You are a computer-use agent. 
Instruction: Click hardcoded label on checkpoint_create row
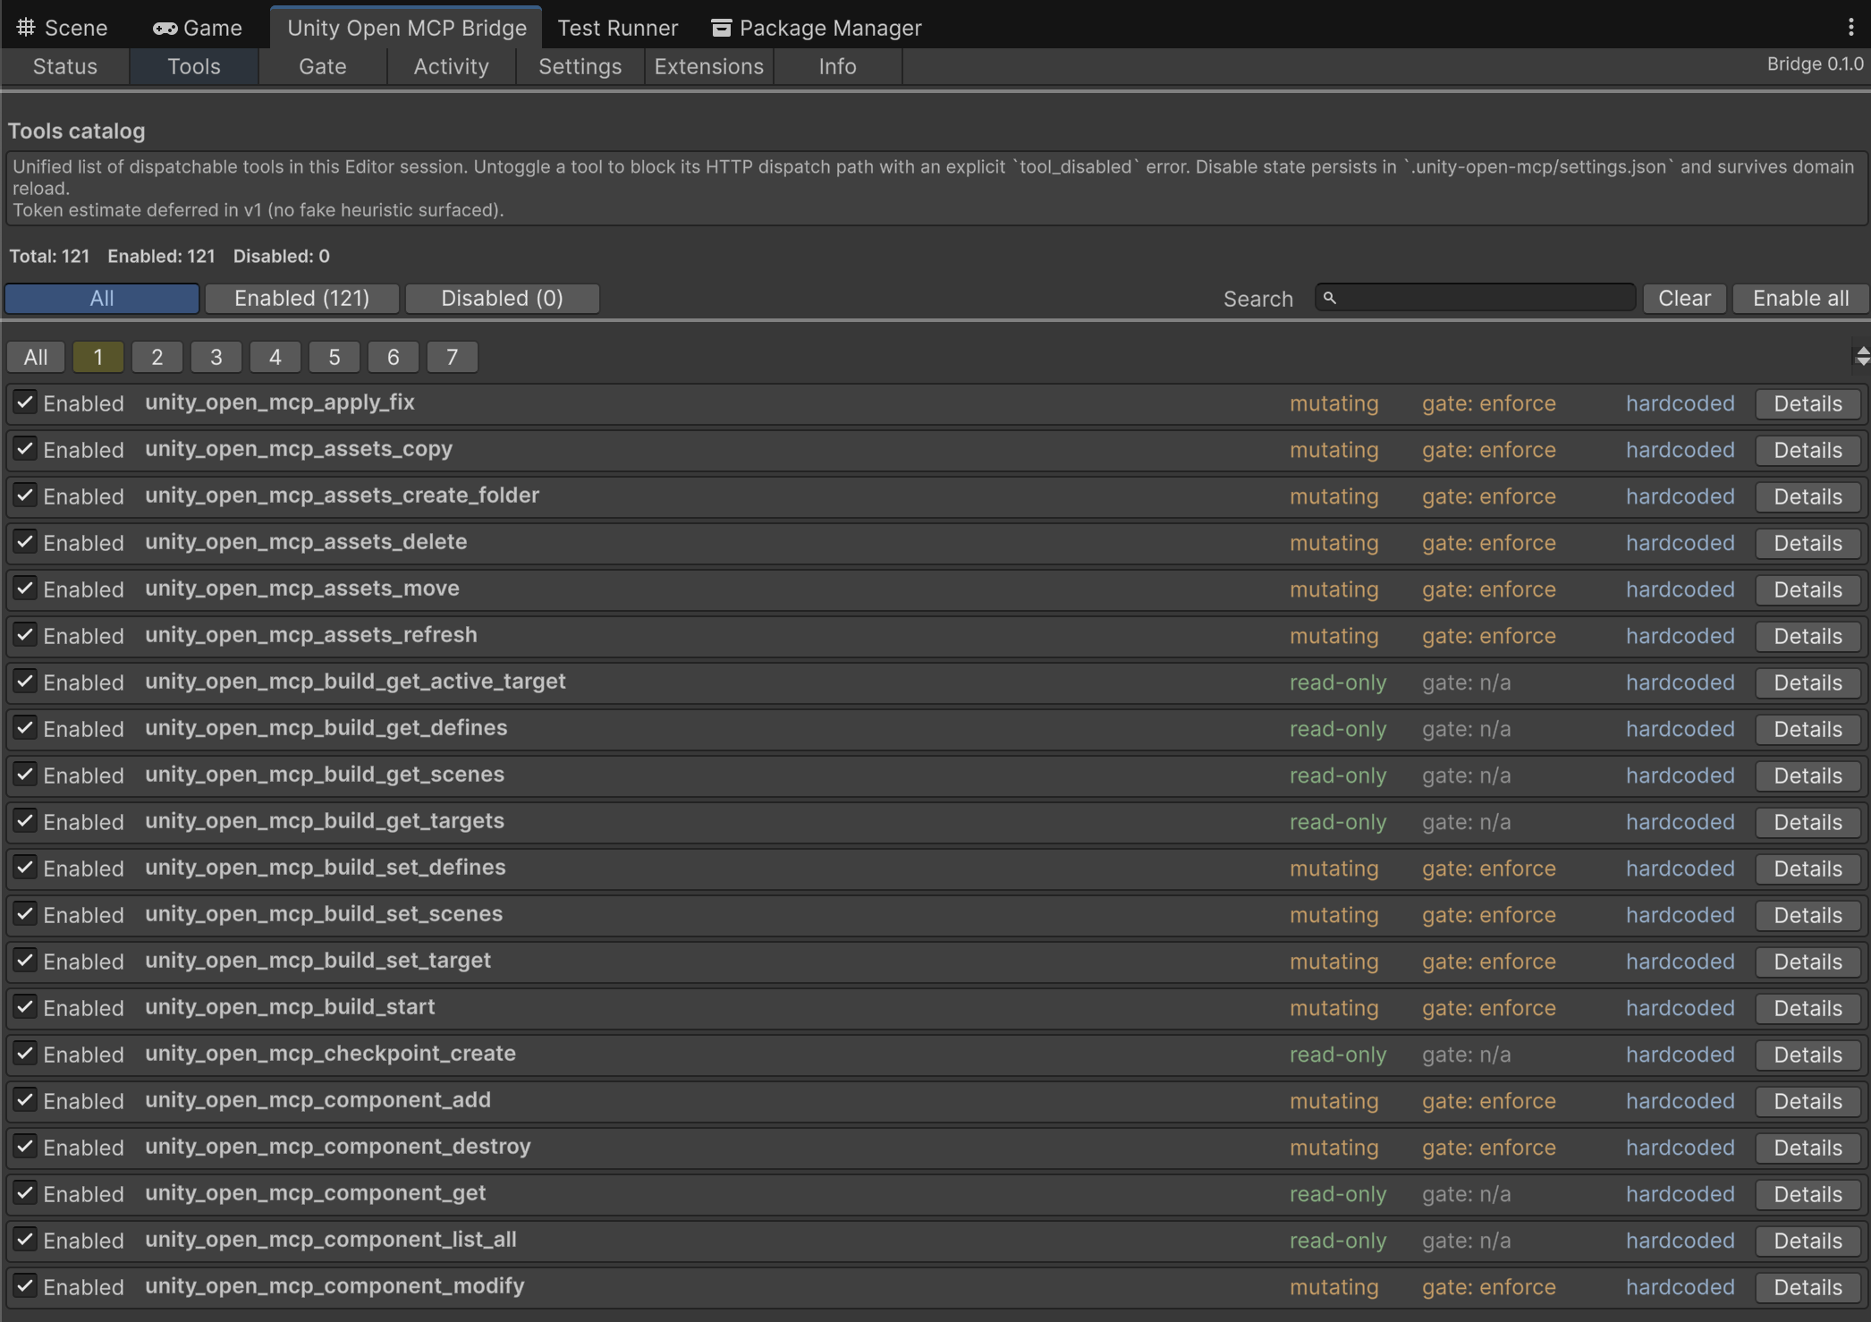[1681, 1055]
